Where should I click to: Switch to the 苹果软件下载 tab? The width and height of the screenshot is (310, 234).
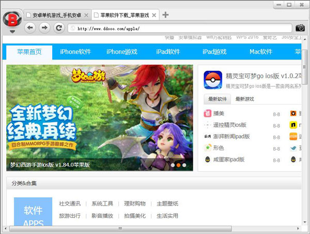point(125,15)
